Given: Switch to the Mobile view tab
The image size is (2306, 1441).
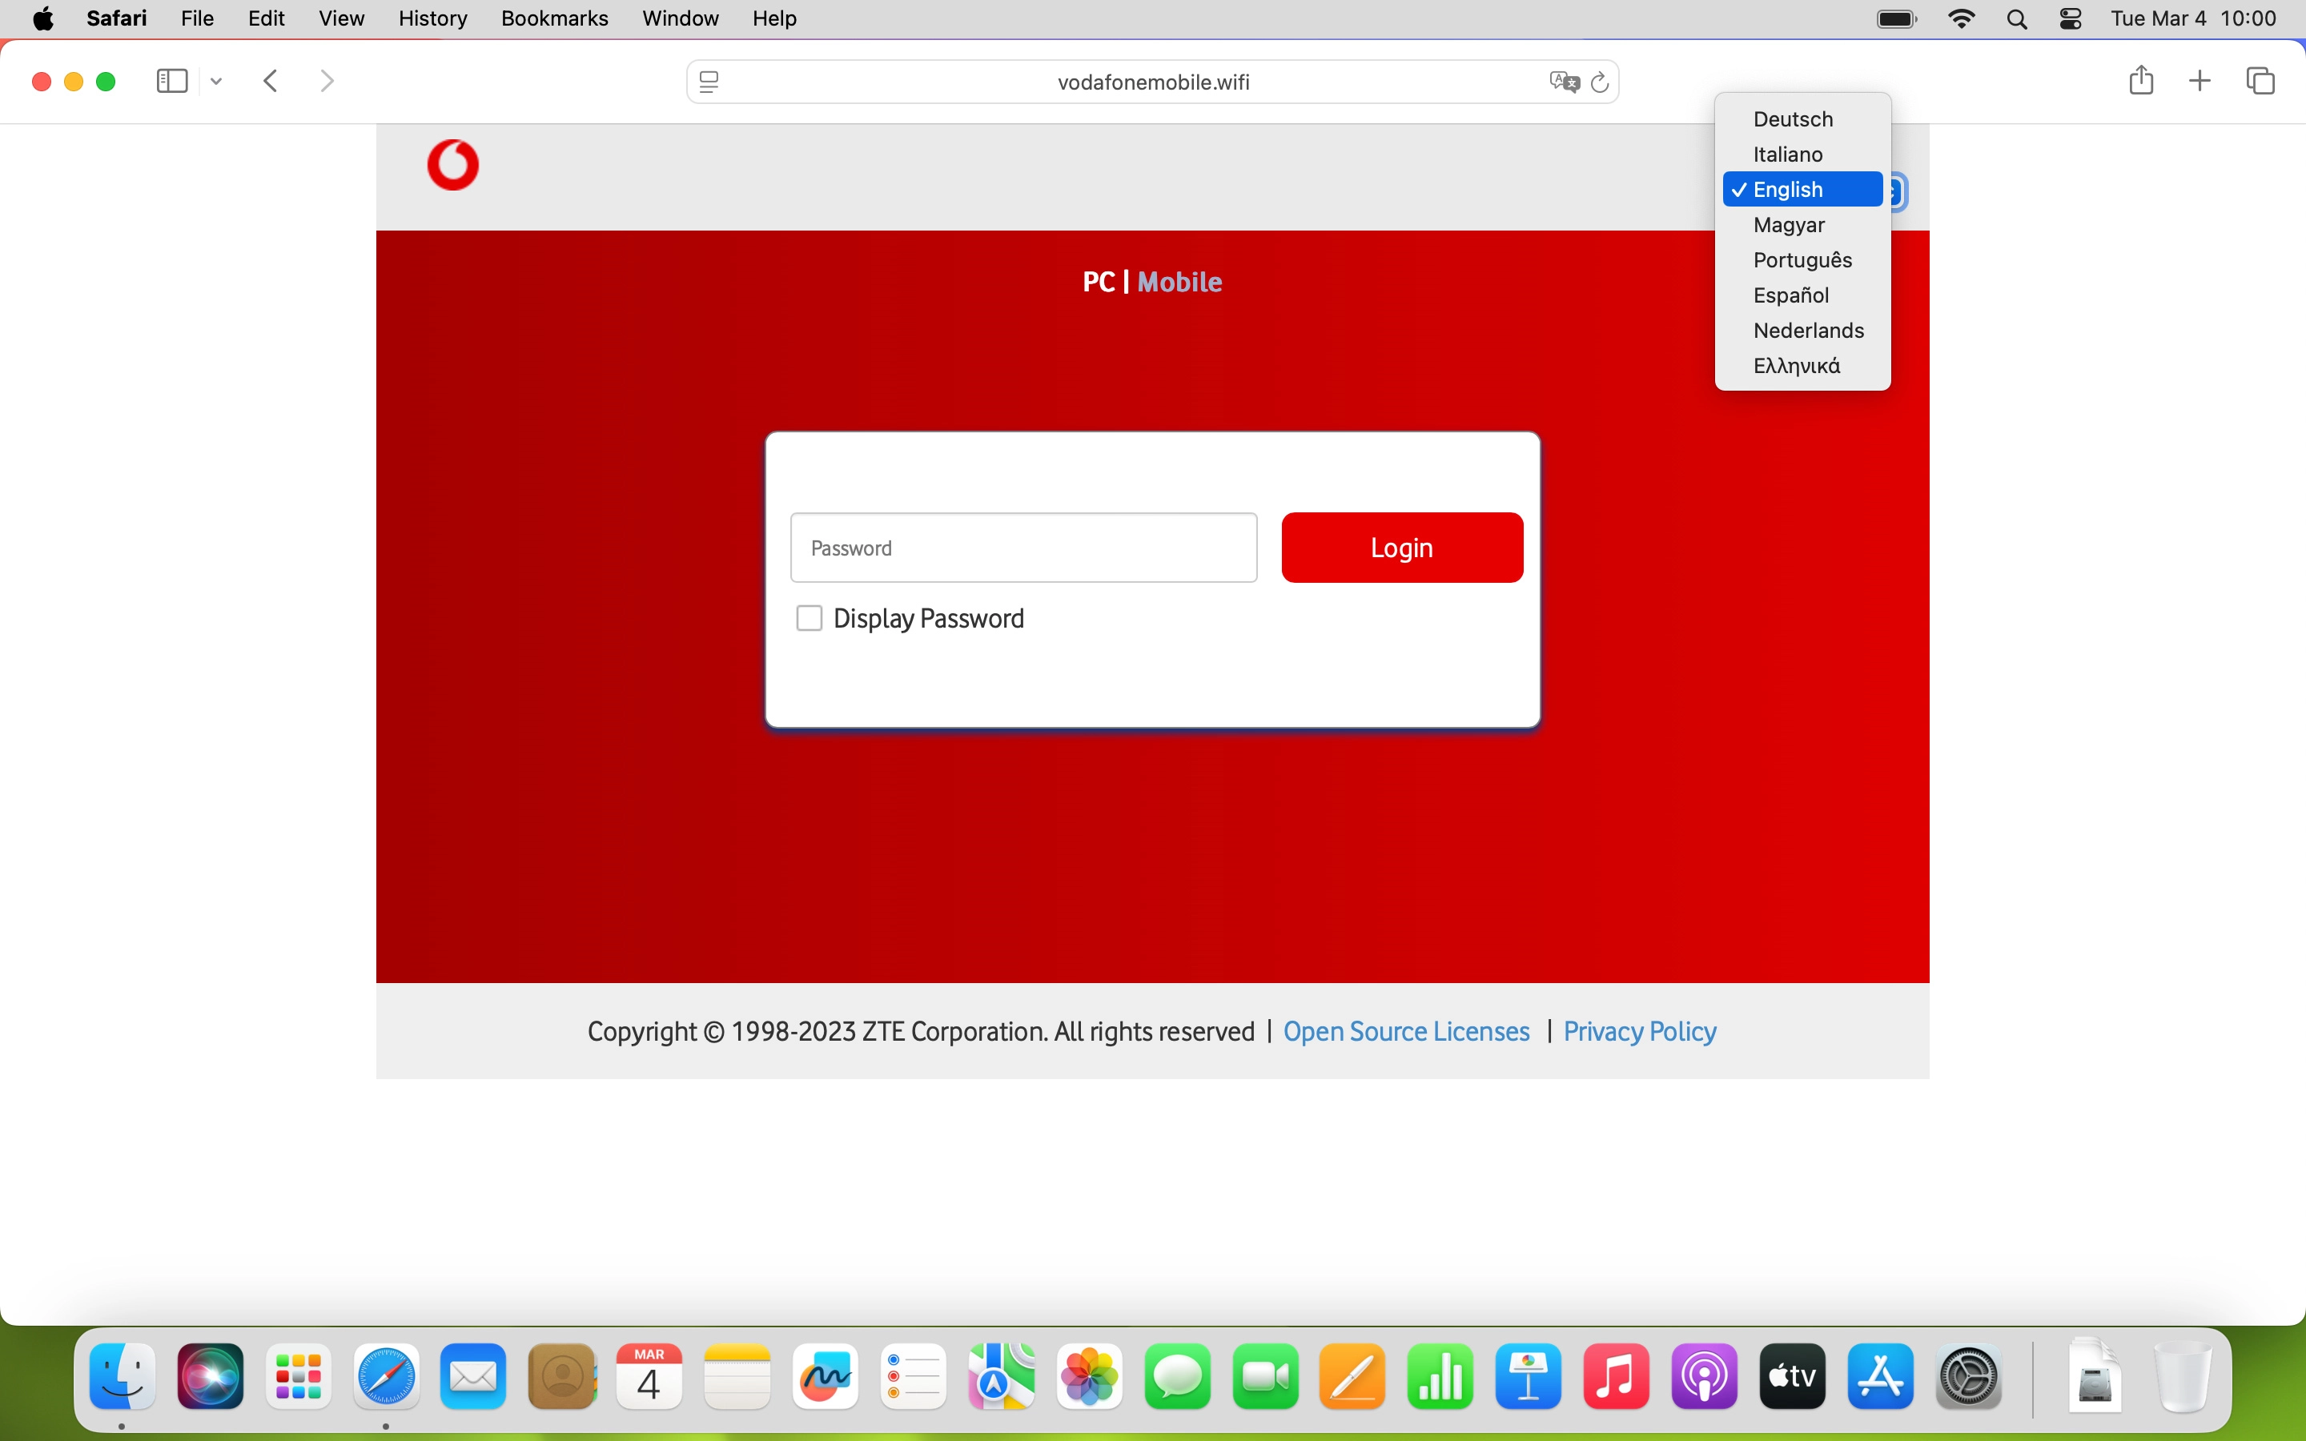Looking at the screenshot, I should (x=1179, y=282).
